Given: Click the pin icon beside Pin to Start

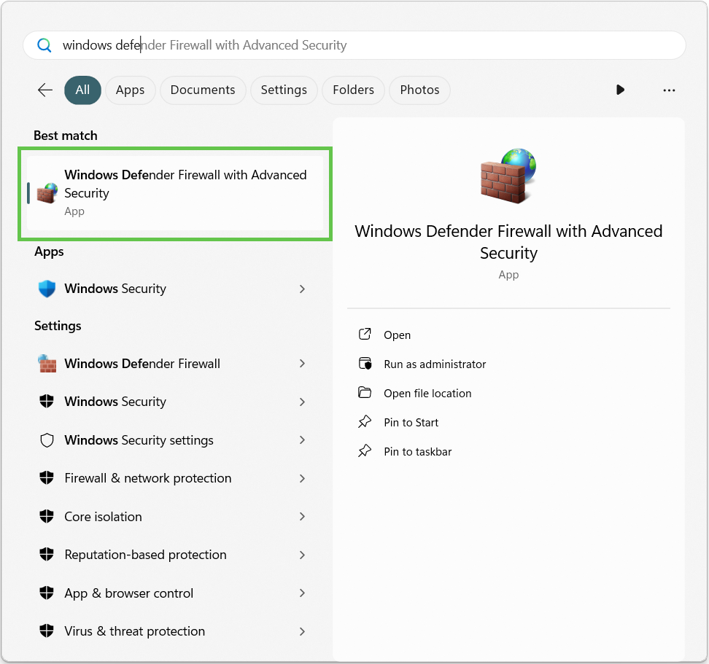Looking at the screenshot, I should pyautogui.click(x=365, y=422).
